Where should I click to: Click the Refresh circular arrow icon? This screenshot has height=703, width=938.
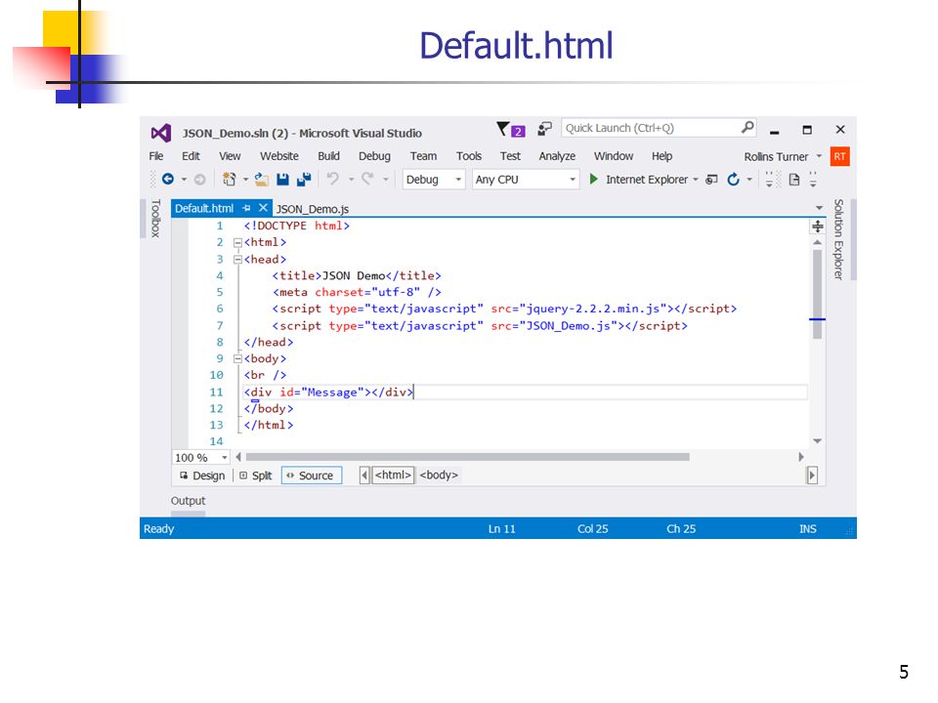(x=733, y=180)
